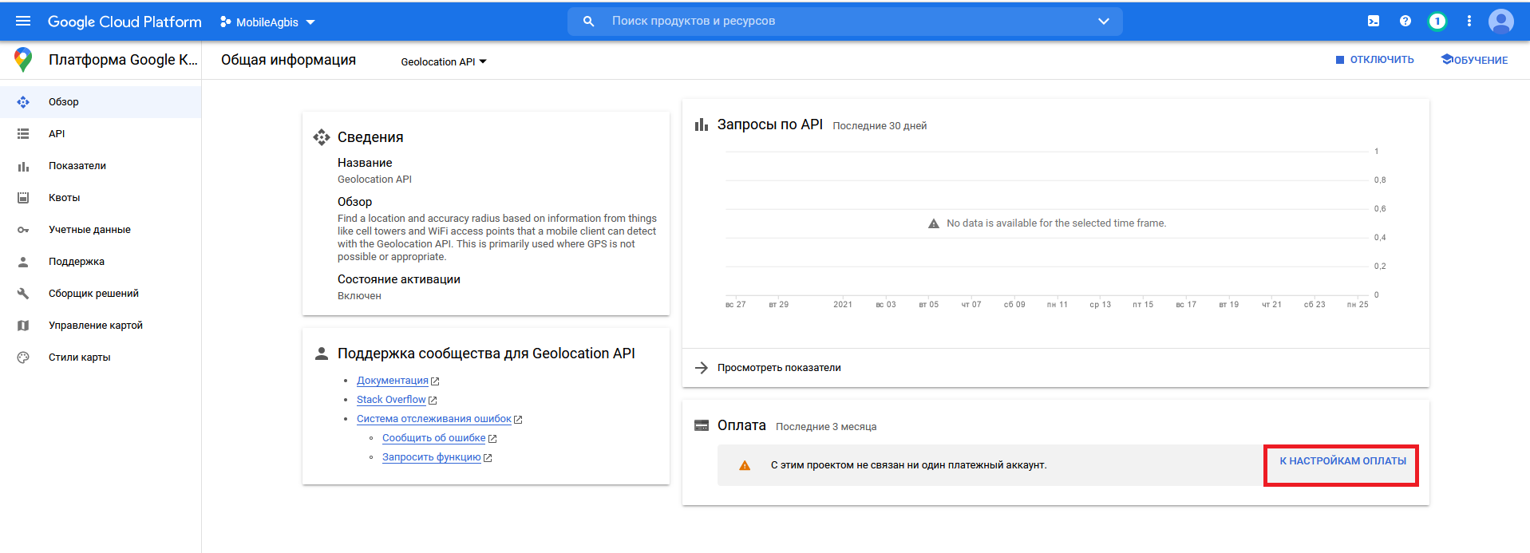Viewport: 1530px width, 553px height.
Task: Open Запросить функцию link
Action: (x=432, y=457)
